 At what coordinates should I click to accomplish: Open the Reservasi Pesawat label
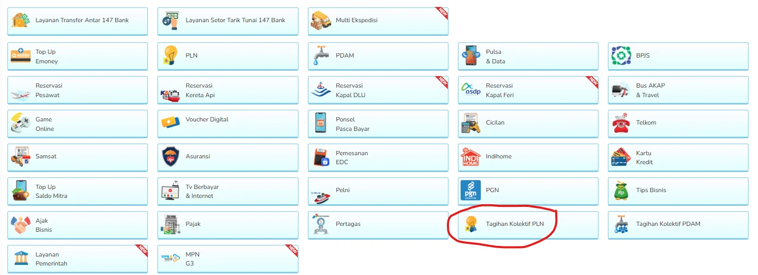point(49,90)
